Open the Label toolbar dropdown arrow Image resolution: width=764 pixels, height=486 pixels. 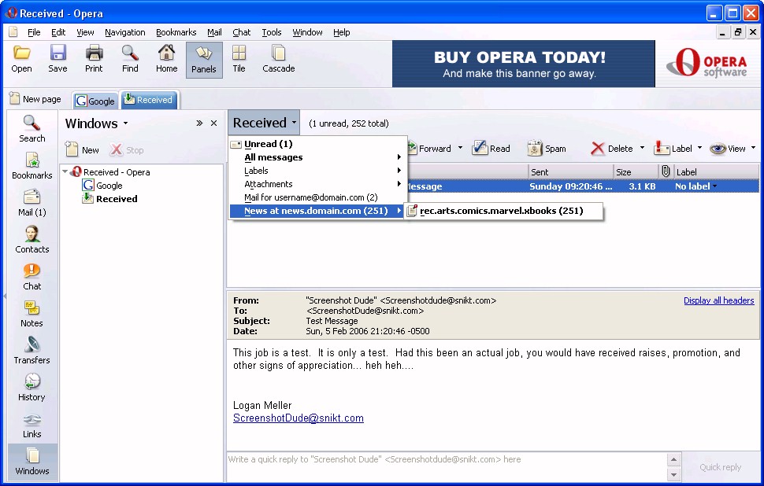tap(699, 148)
